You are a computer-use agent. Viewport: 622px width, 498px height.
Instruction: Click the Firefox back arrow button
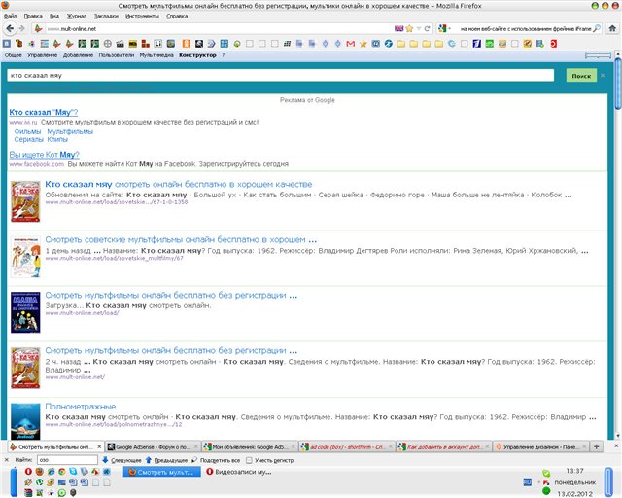(x=9, y=29)
